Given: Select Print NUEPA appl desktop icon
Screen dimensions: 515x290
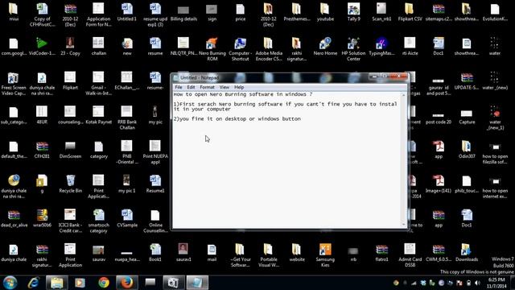Looking at the screenshot, I should tap(155, 152).
